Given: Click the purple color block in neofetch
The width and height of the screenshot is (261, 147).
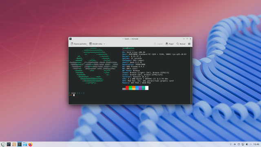Looking at the screenshot, I should [x=140, y=88].
